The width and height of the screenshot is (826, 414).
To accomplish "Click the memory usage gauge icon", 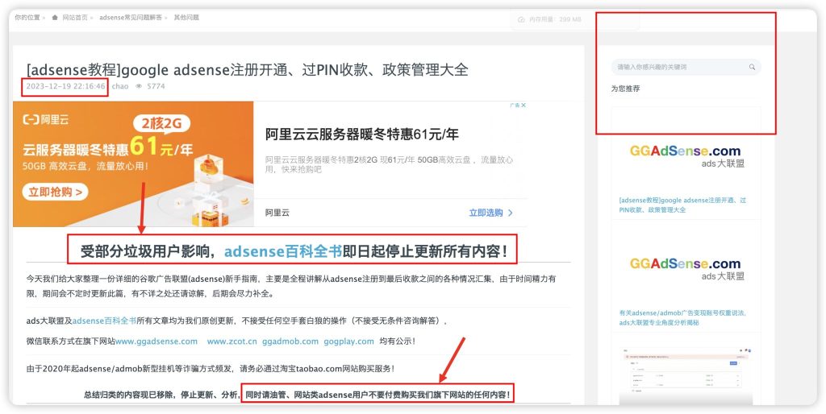I will tap(522, 19).
